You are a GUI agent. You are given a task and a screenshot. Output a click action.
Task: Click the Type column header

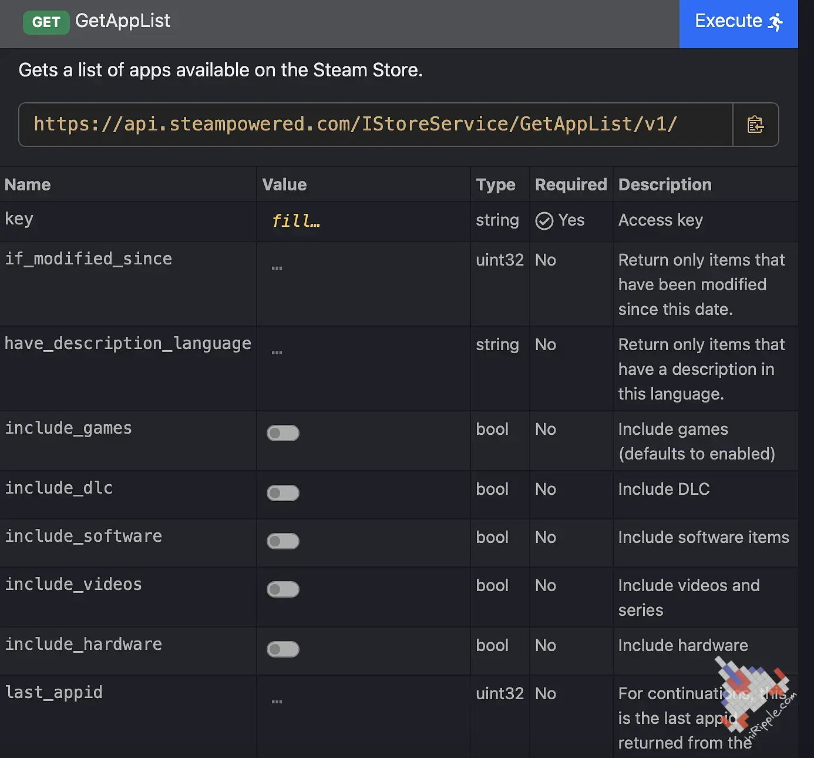(x=496, y=185)
